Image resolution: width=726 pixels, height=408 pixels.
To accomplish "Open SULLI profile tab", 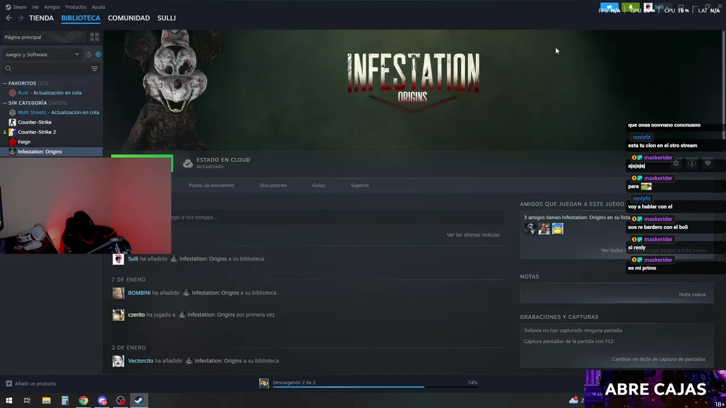I will pos(166,18).
